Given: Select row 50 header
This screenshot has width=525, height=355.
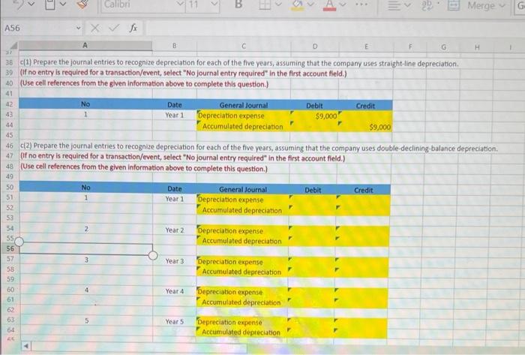Looking at the screenshot, I should coord(10,187).
